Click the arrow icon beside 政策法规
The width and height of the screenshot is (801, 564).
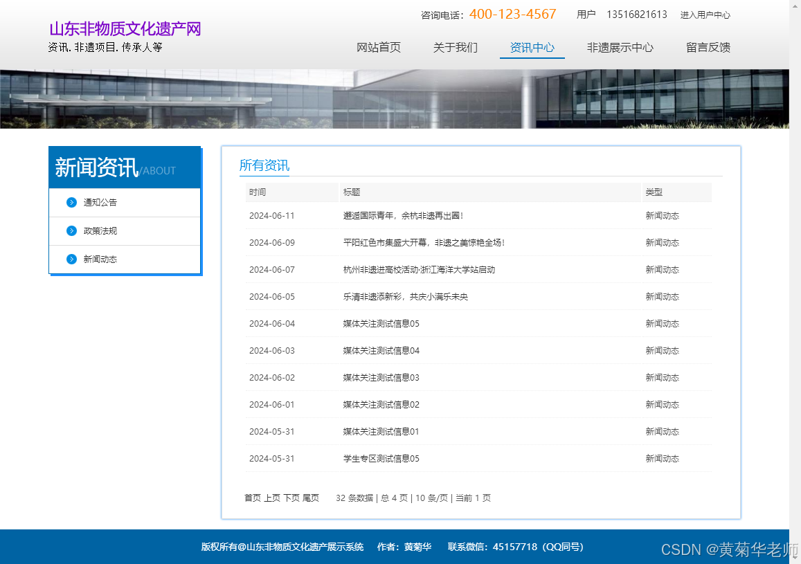coord(71,230)
